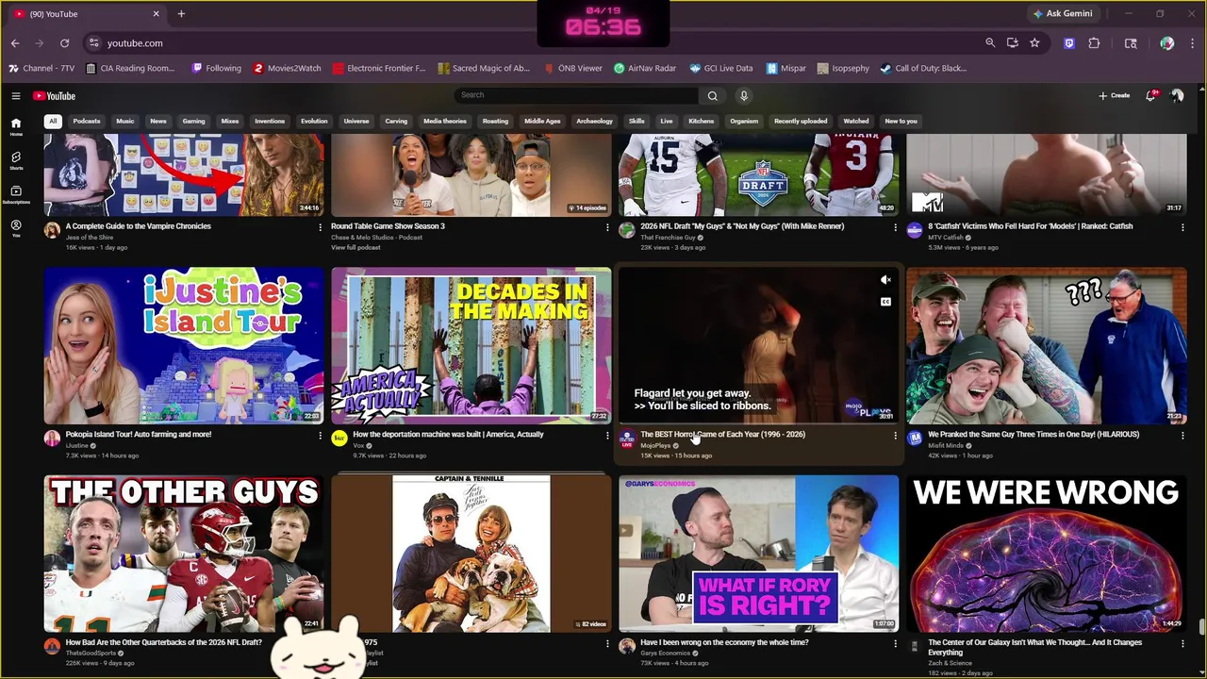This screenshot has width=1207, height=679.
Task: Go to Home in the sidebar
Action: [x=16, y=126]
